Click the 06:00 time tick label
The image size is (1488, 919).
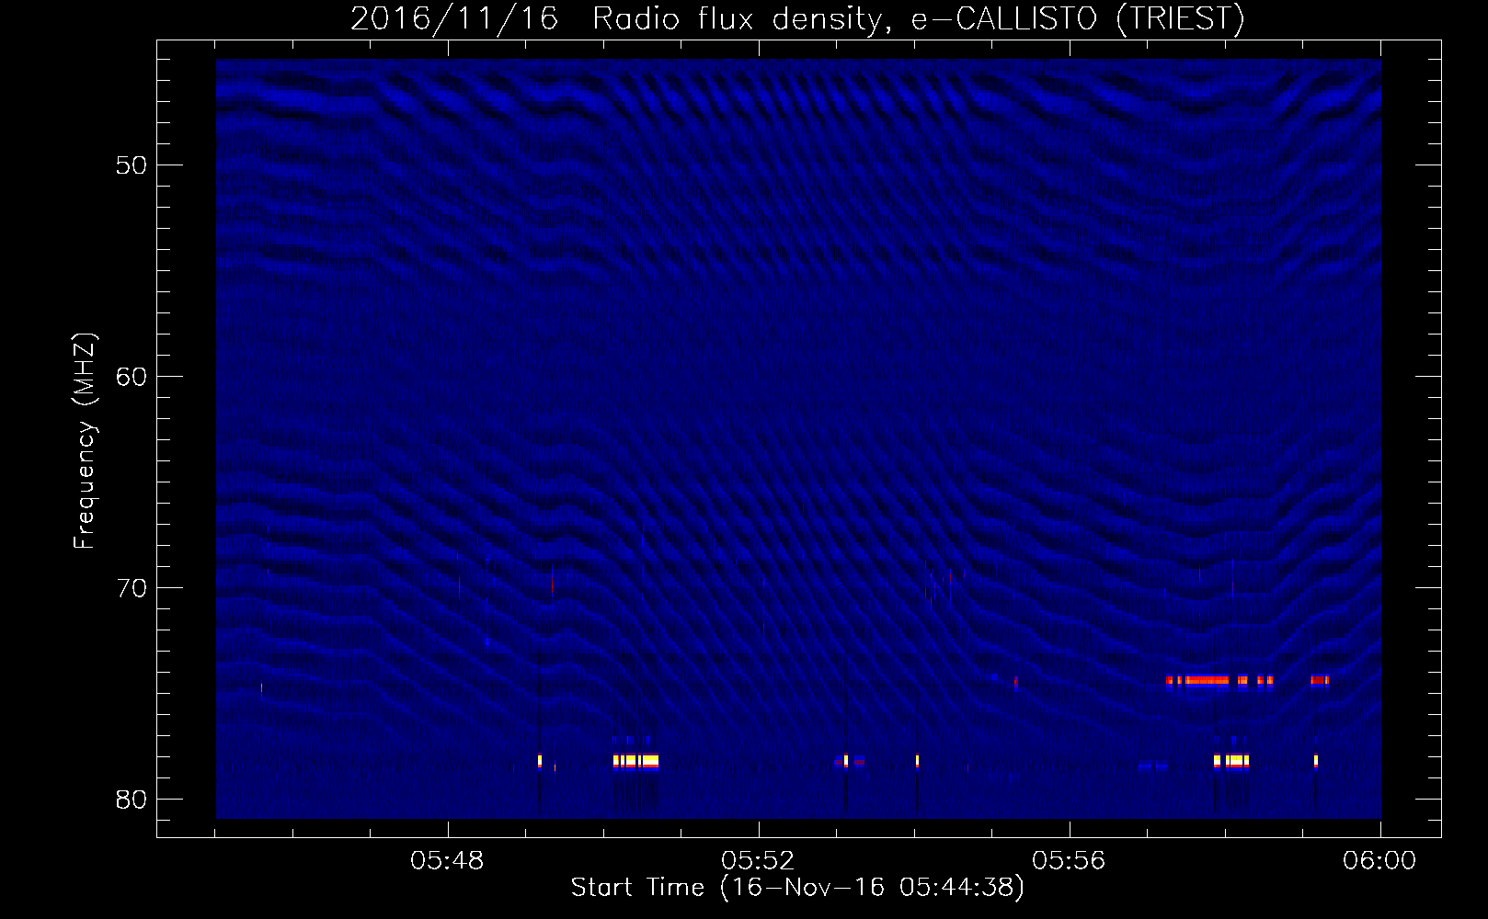(x=1379, y=861)
